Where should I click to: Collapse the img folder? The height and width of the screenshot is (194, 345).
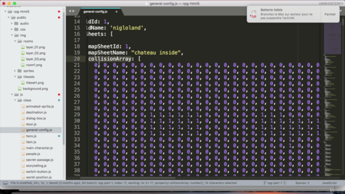point(12,35)
